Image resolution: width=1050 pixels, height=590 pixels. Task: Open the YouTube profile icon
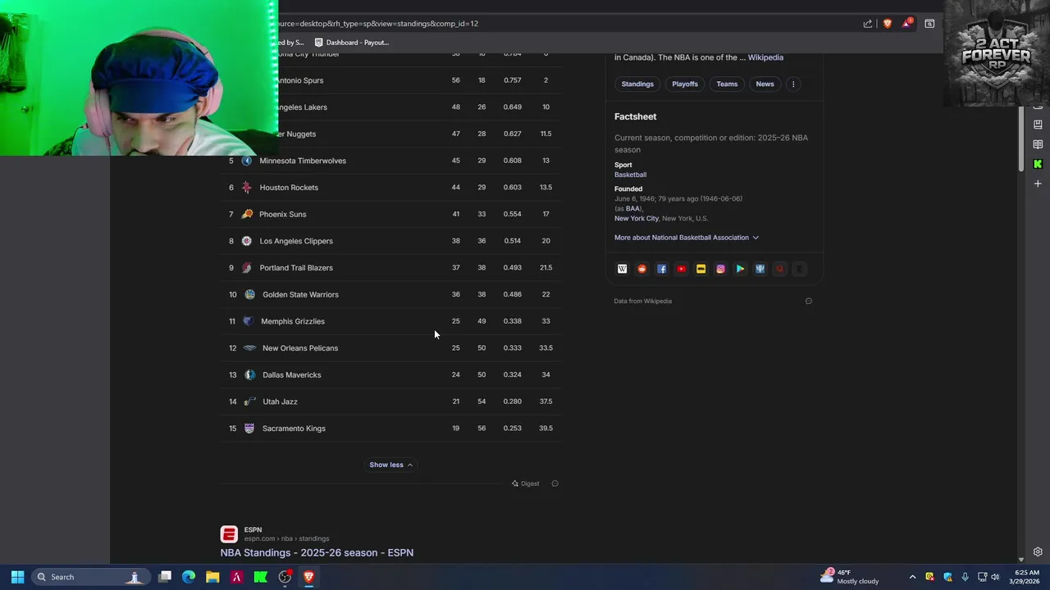click(681, 269)
